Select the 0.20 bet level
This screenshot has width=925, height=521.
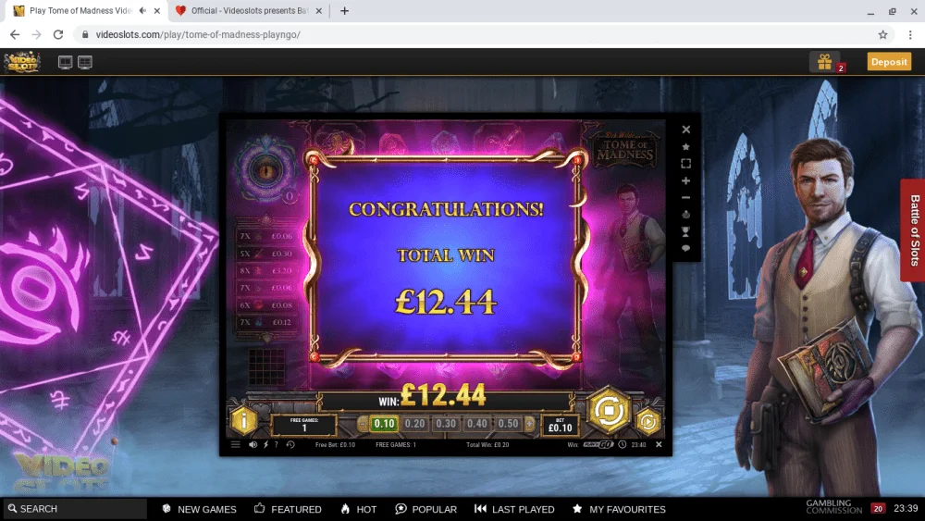[414, 424]
